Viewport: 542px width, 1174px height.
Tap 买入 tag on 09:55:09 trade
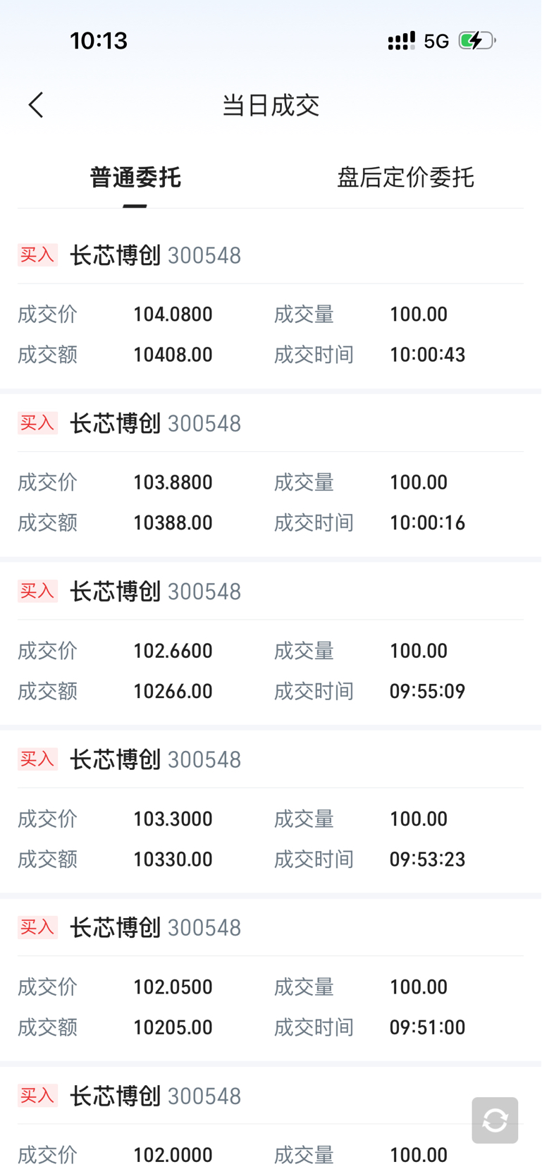[x=37, y=591]
